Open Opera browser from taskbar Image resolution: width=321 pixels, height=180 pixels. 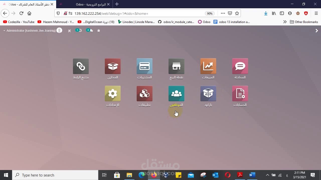pyautogui.click(x=227, y=175)
